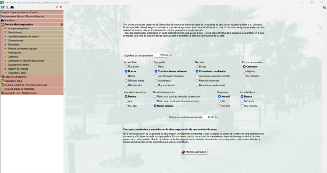Click the Normativa scales icon
Viewport: 327px width, 173px height.
pyautogui.click(x=2, y=20)
